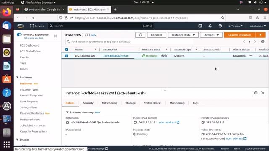Toggle New EC2 Experience switch

[19, 34]
